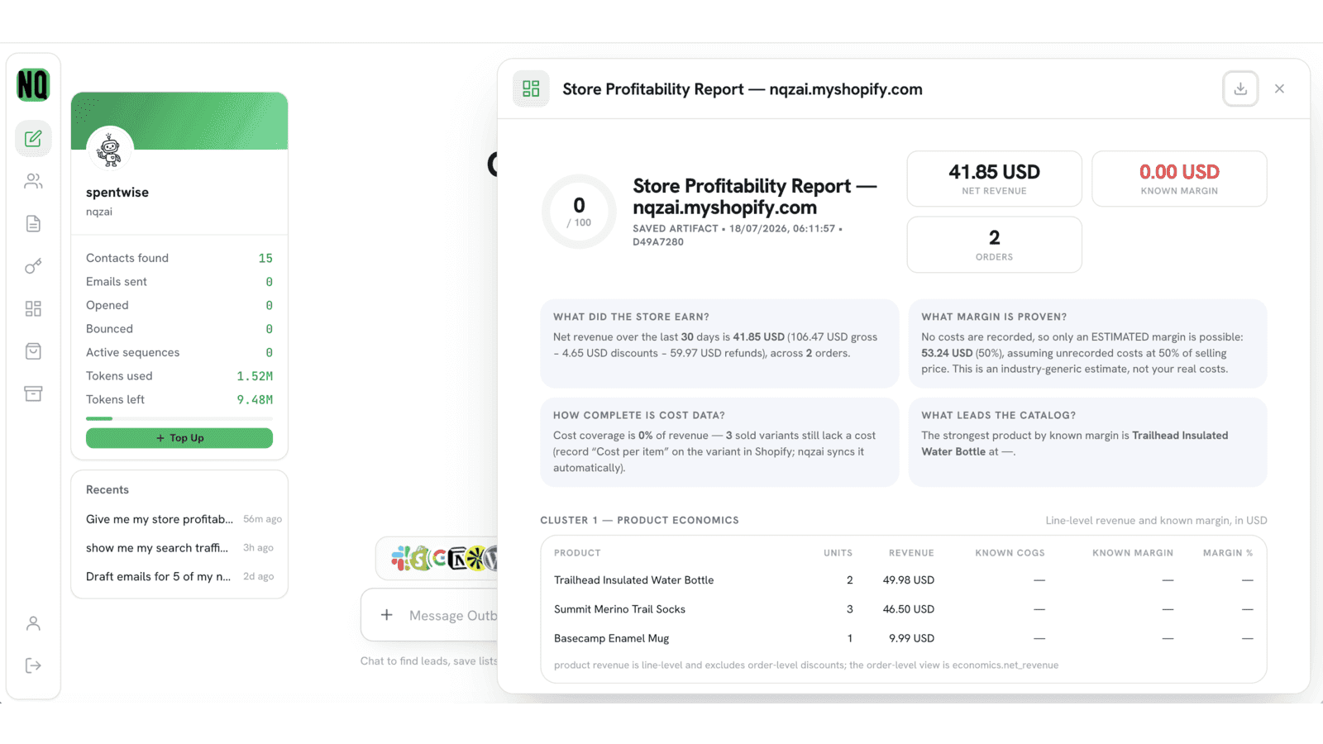Click the yellow asterisk integration icon
Image resolution: width=1323 pixels, height=744 pixels.
tap(475, 558)
